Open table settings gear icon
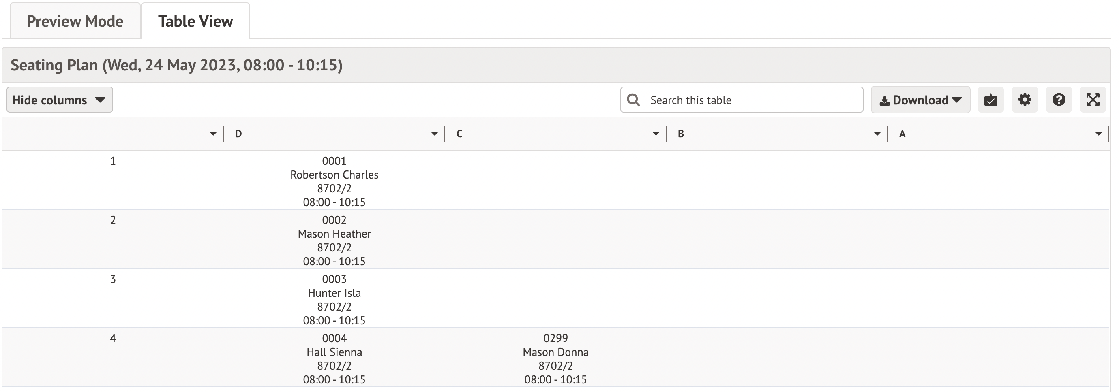This screenshot has height=392, width=1119. (1024, 100)
